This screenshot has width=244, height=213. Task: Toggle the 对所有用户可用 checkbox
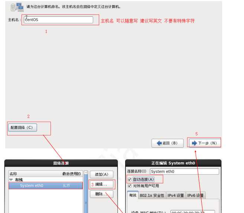click(130, 186)
